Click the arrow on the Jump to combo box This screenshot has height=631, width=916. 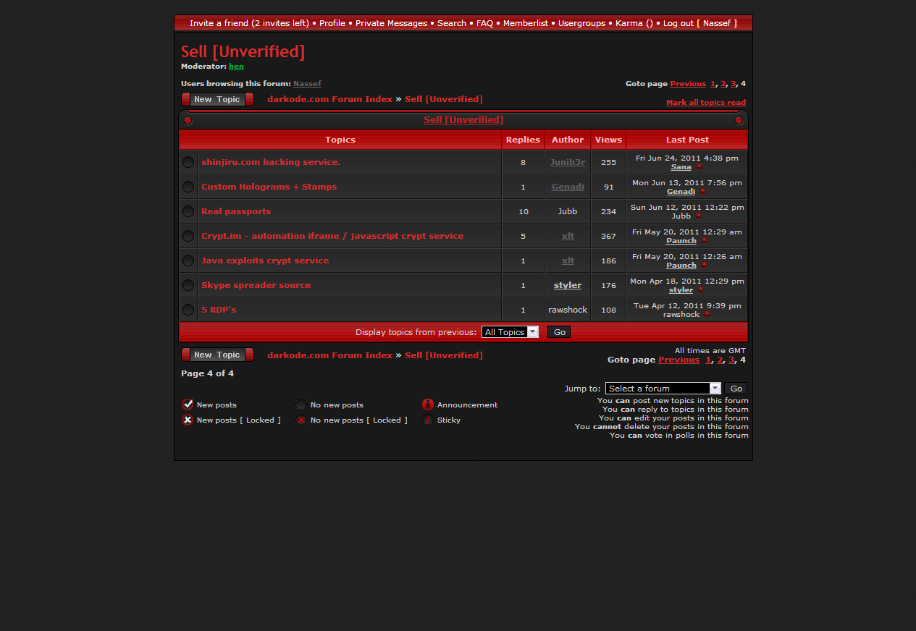715,389
